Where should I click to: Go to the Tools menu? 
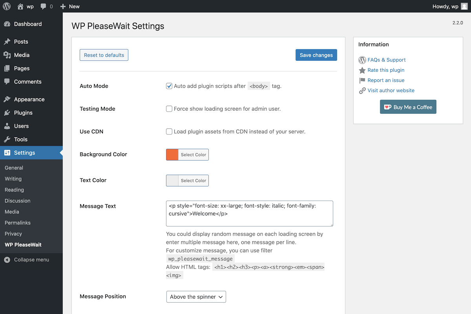pos(21,139)
